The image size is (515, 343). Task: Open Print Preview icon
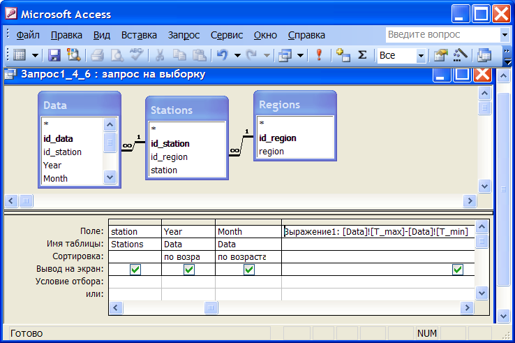point(117,55)
